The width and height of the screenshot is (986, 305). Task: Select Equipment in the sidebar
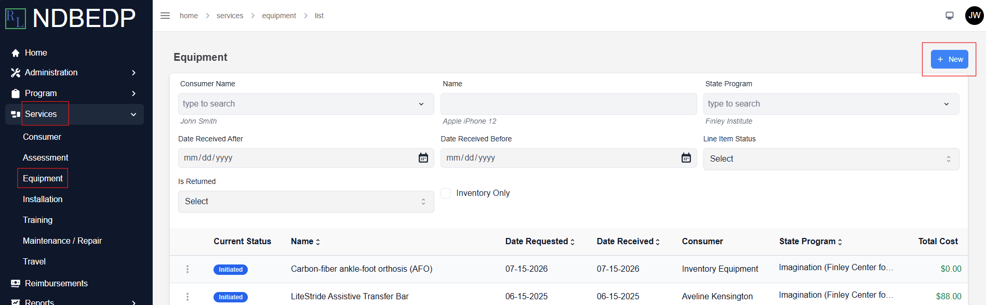(x=43, y=179)
